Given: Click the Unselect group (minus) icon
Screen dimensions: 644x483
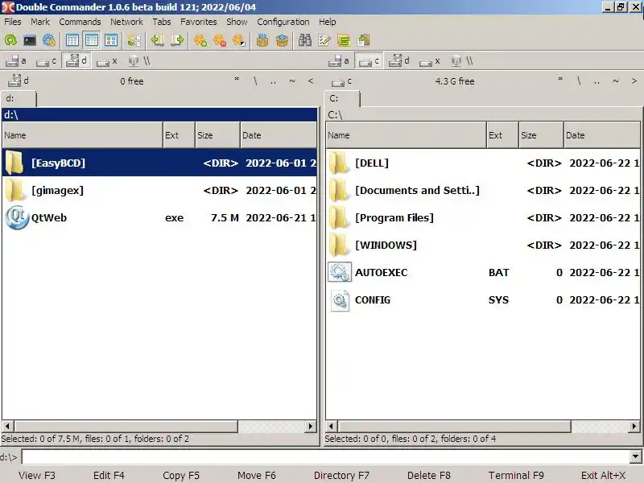Looking at the screenshot, I should [219, 40].
